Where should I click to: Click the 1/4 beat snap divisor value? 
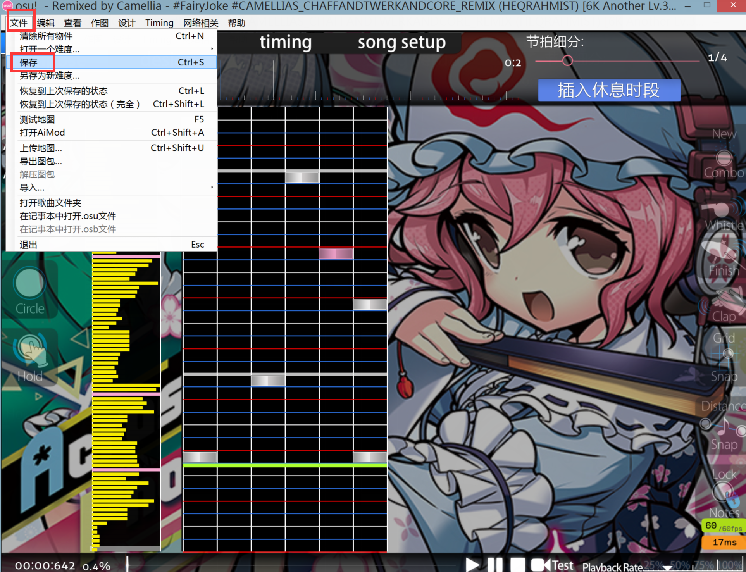[717, 57]
